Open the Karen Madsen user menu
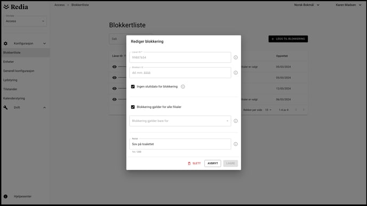This screenshot has height=206, width=367. click(x=348, y=5)
